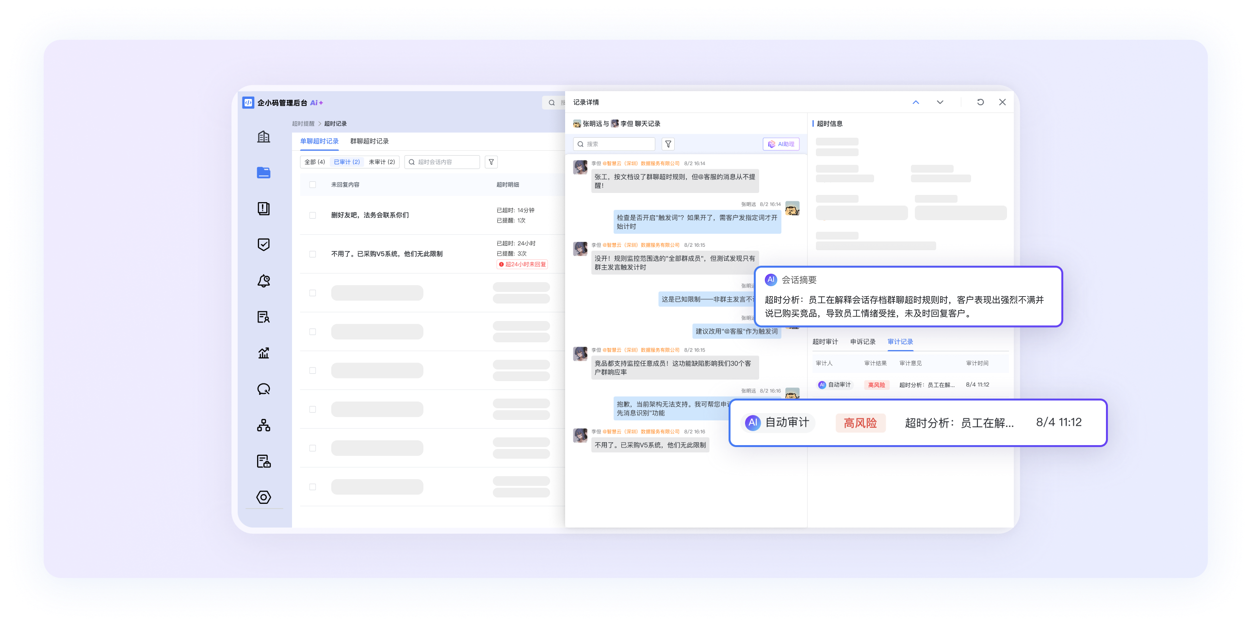Click the AI助理 button
The height and width of the screenshot is (625, 1251).
780,144
